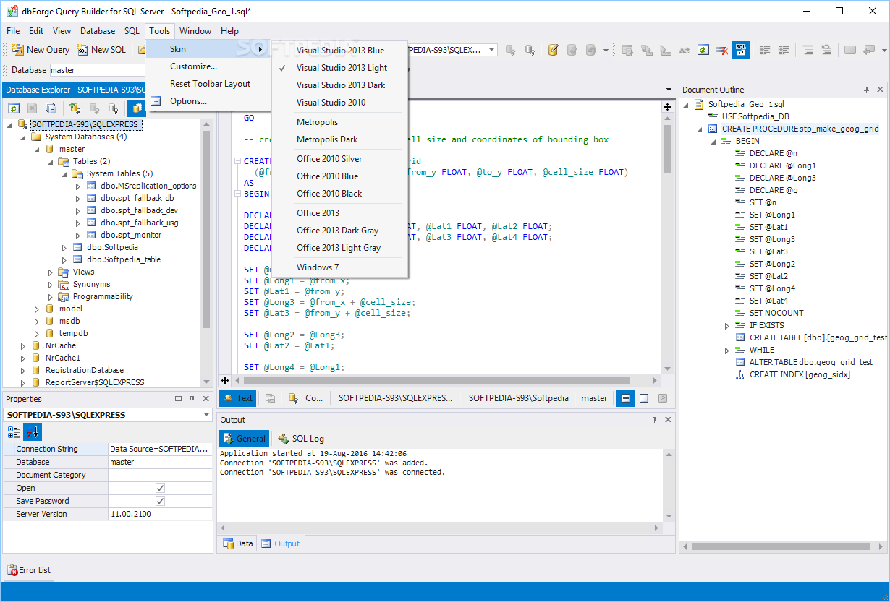
Task: Click the connection icon beside SOFTPEDIA-S93 combo box
Action: 511,50
